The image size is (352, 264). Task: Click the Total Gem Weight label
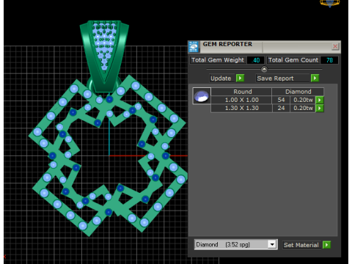coord(218,60)
